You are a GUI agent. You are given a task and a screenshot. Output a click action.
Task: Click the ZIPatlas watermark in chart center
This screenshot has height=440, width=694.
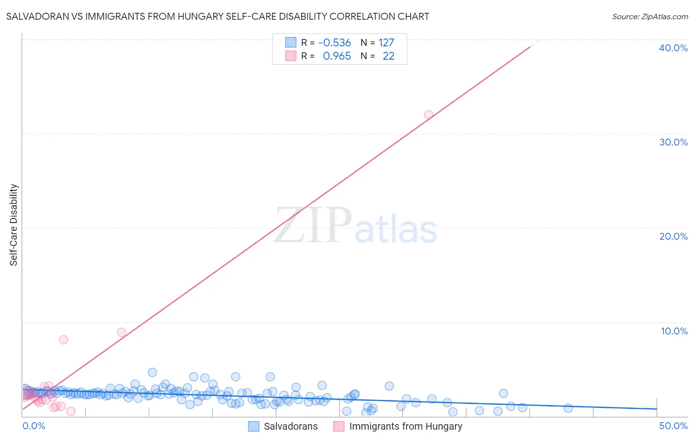click(x=355, y=226)
